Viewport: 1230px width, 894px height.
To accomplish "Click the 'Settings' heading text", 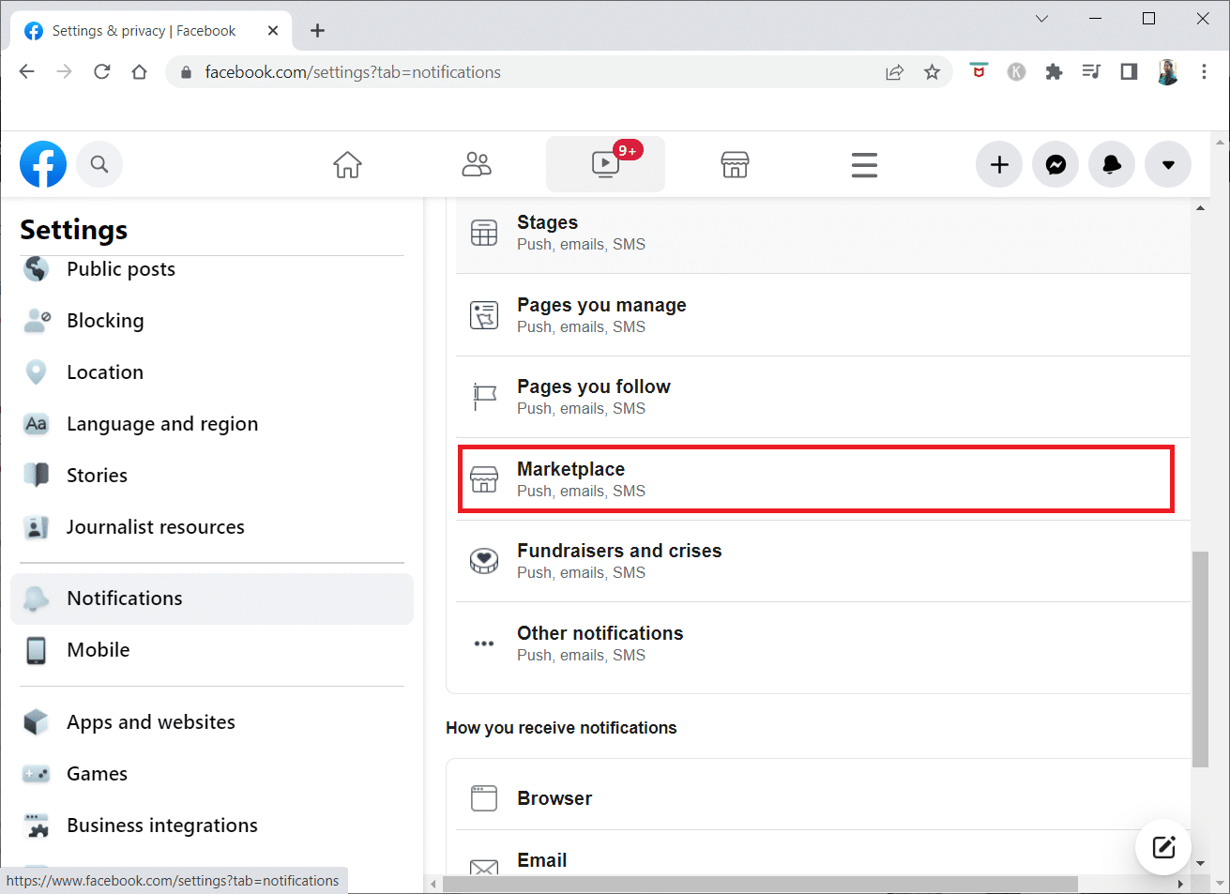I will pyautogui.click(x=74, y=230).
